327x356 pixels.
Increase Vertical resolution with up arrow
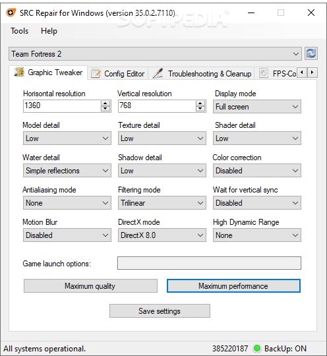tap(200, 103)
